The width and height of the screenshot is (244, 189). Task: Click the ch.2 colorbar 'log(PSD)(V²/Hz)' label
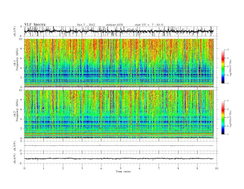(230, 118)
